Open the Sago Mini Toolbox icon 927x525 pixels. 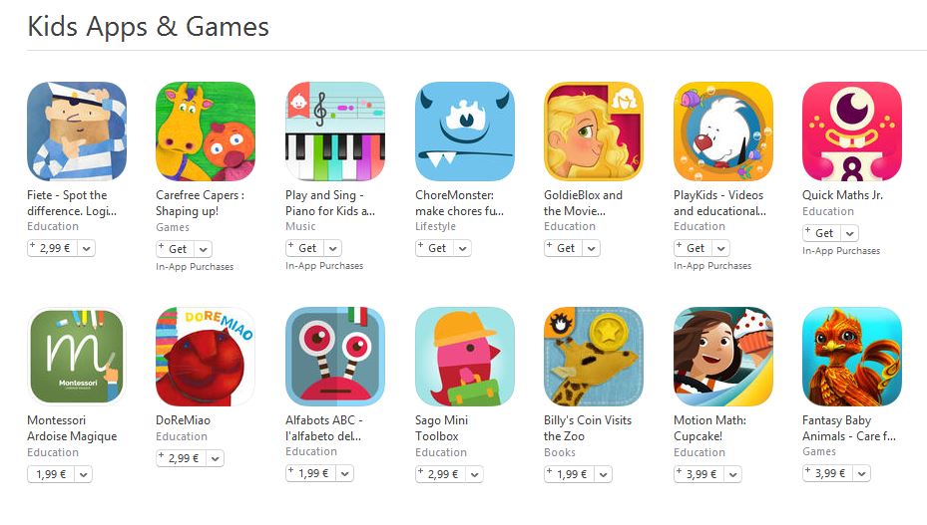pos(465,356)
